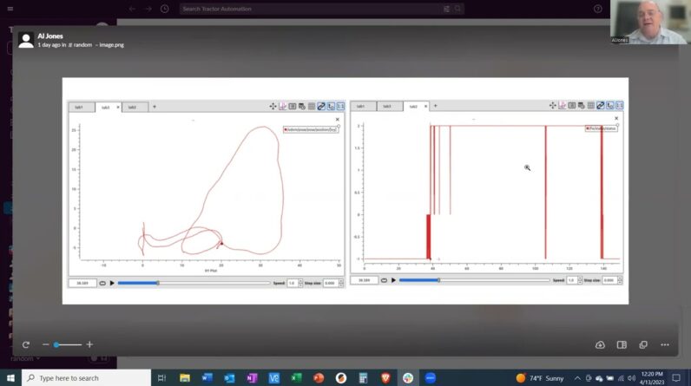This screenshot has height=386, width=691.
Task: Download the image using the download icon
Action: tap(600, 344)
